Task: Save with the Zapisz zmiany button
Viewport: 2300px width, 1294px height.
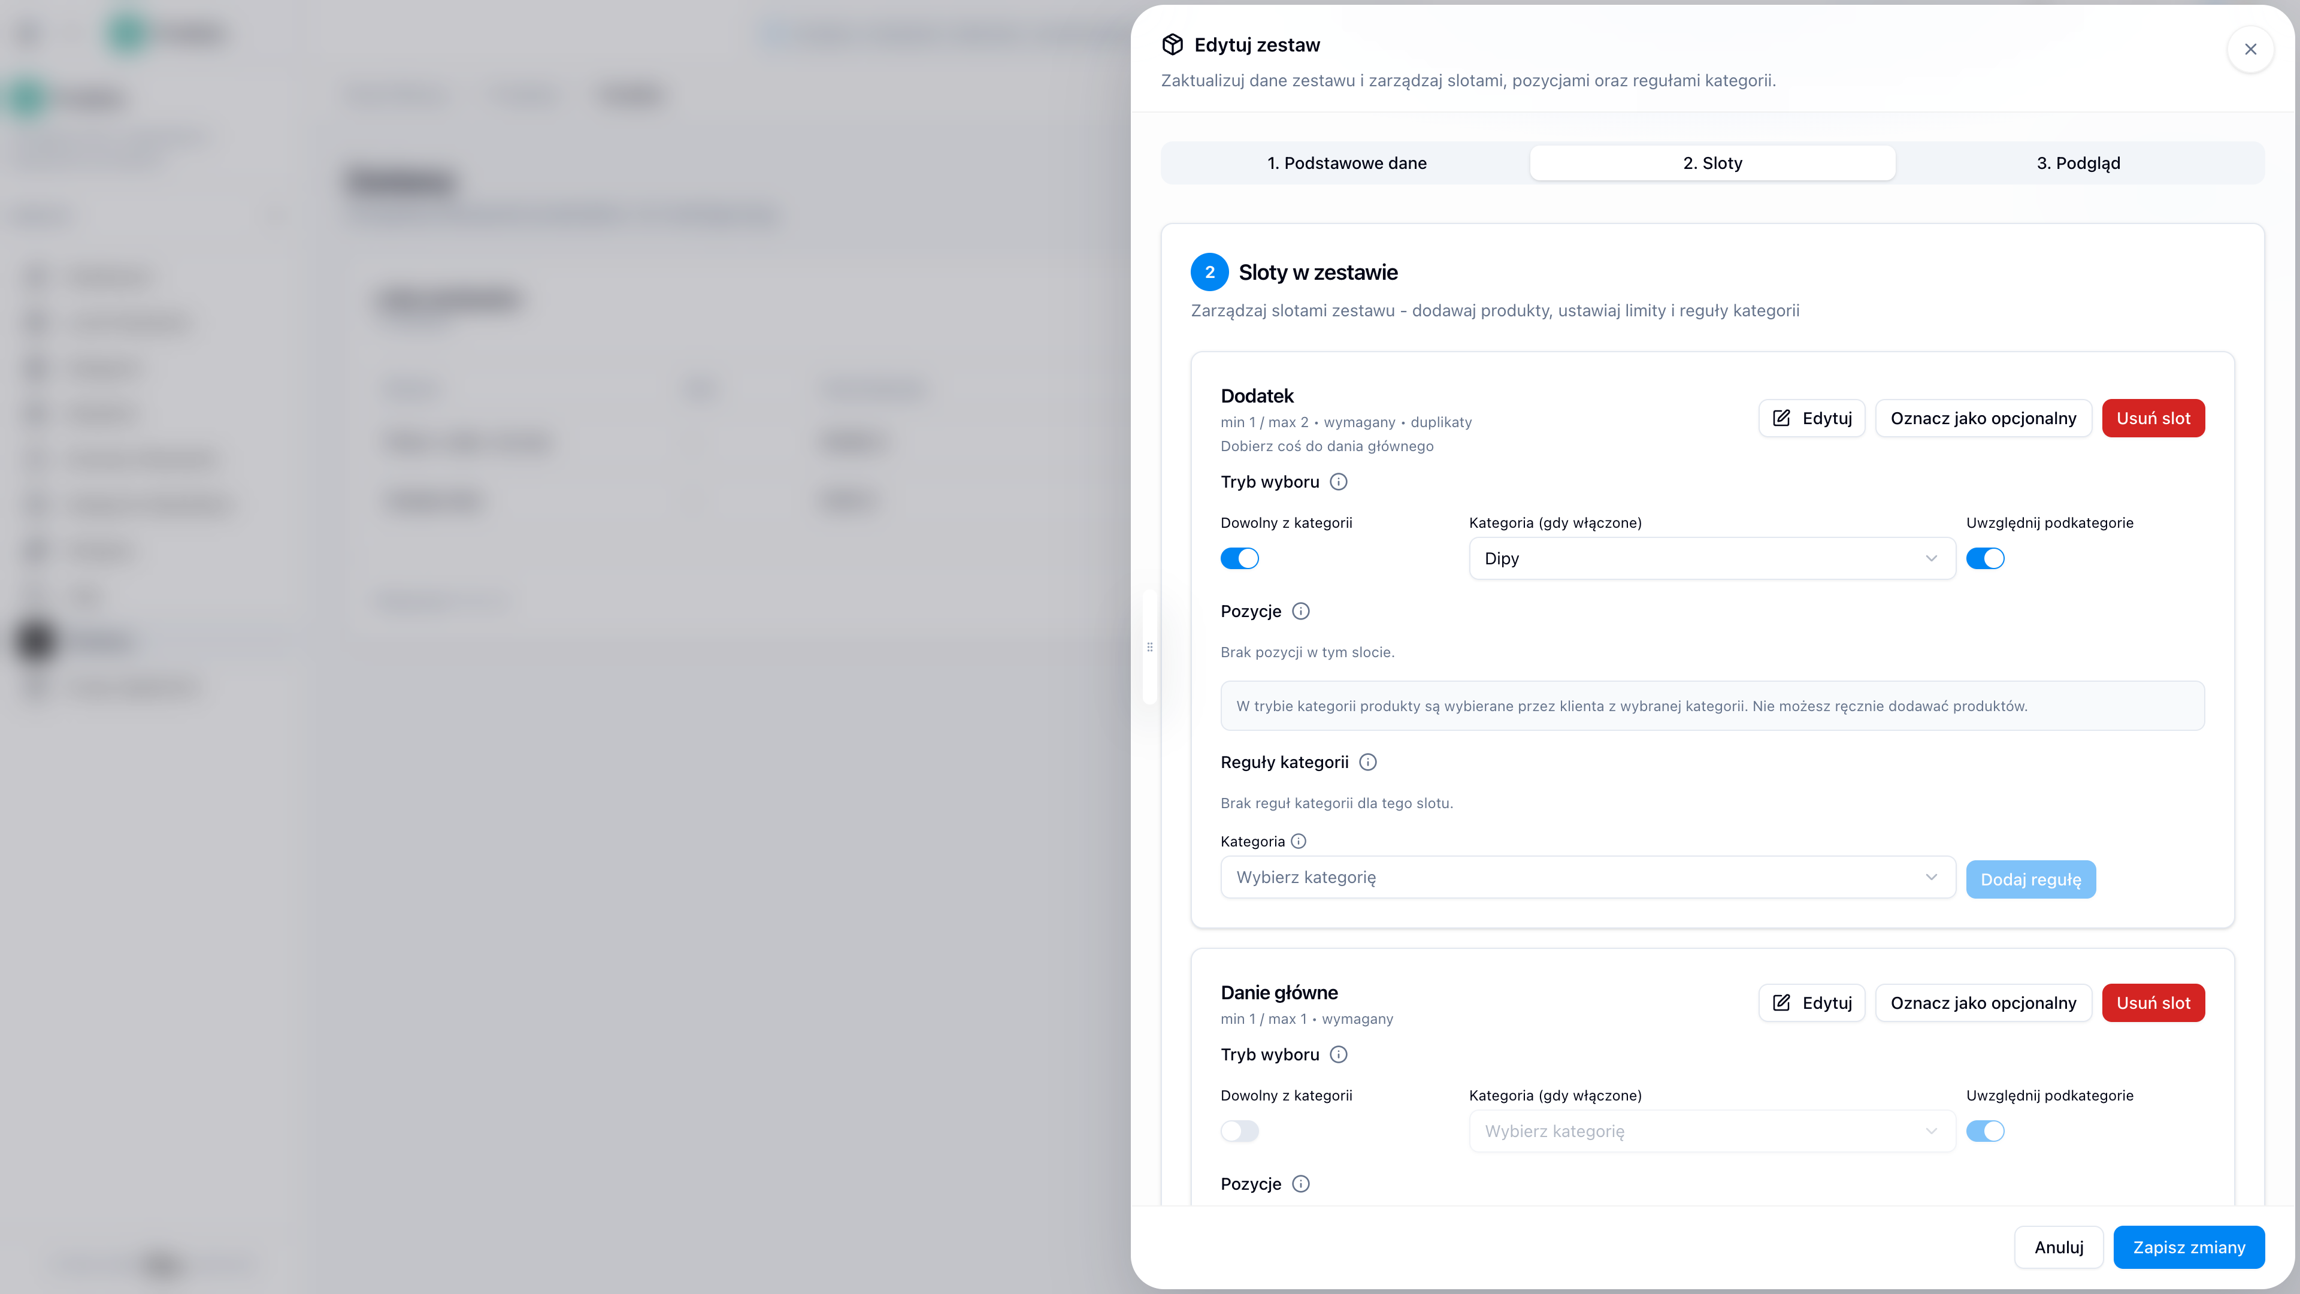Action: click(2189, 1247)
